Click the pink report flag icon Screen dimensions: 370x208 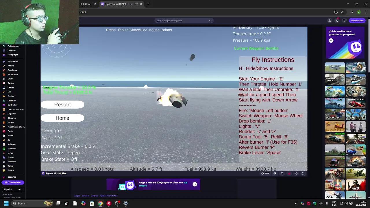coord(289,173)
